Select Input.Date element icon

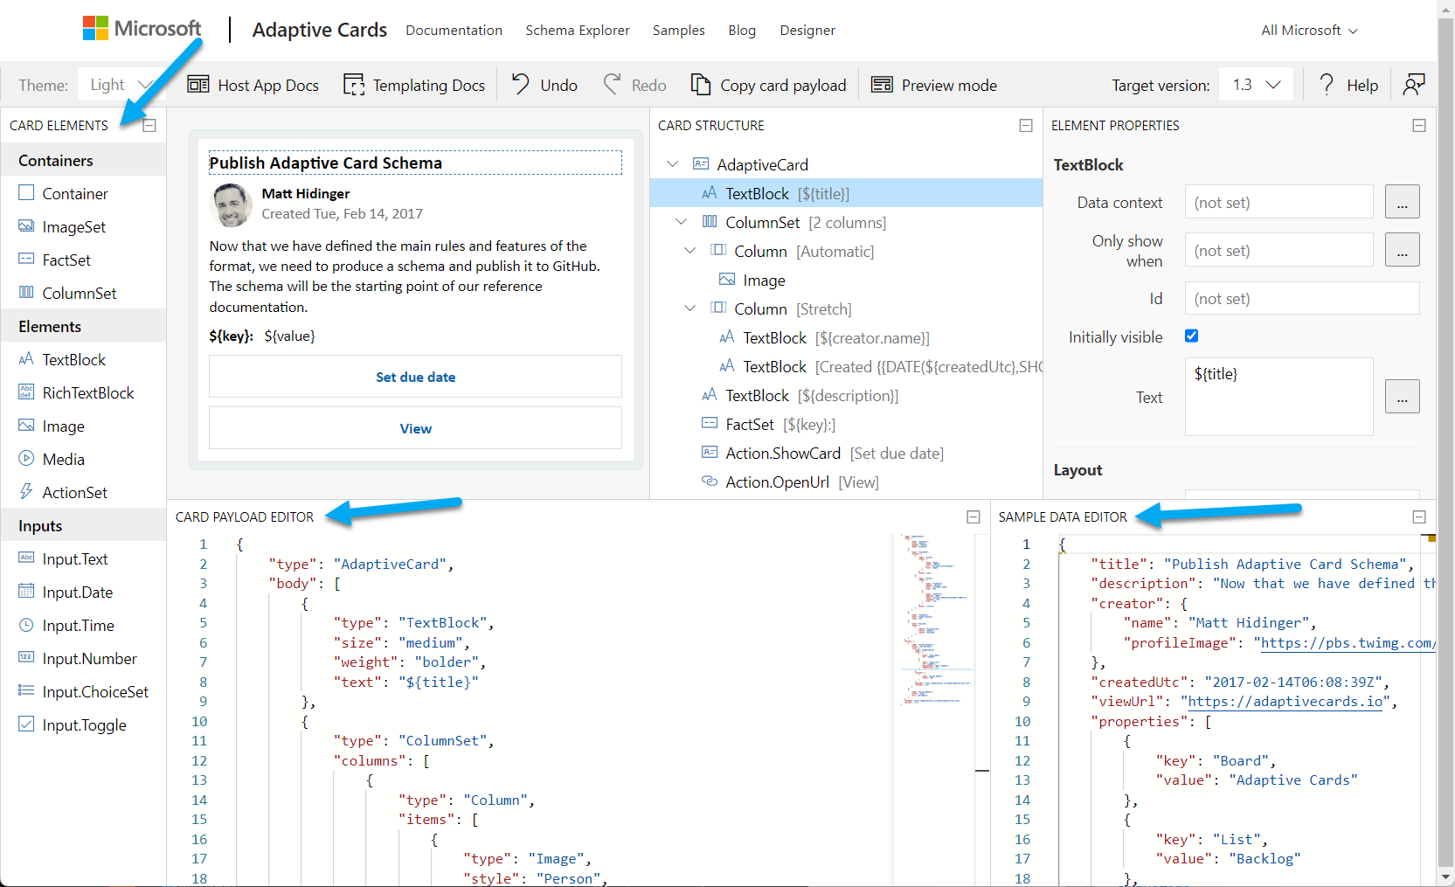26,592
